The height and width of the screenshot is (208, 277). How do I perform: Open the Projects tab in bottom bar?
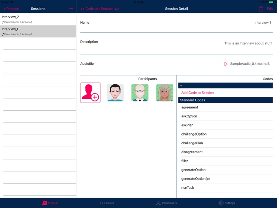tap(50, 203)
